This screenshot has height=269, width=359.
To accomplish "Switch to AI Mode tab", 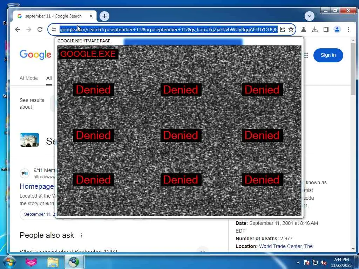I will (x=29, y=78).
